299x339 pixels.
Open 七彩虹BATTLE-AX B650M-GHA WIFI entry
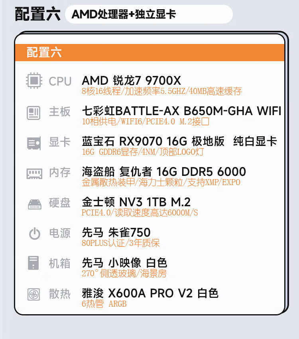click(181, 111)
